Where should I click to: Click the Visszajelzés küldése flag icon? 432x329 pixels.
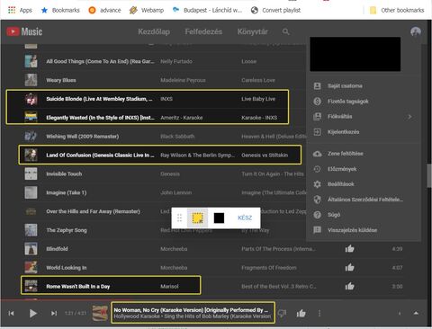(x=317, y=230)
